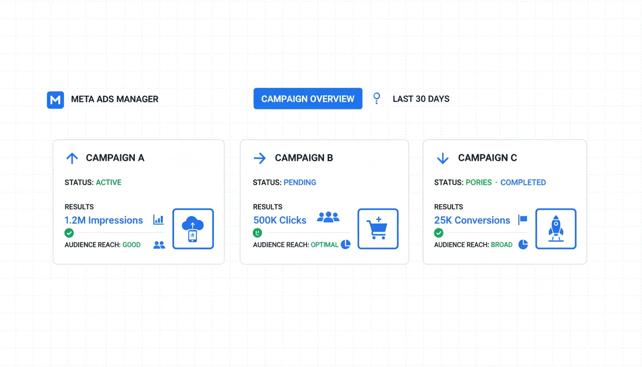Click the Meta Ads Manager logo icon

pos(55,99)
